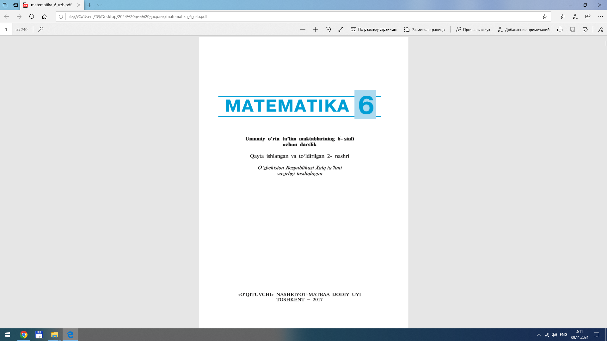Open Прочесть вслух read aloud feature
The width and height of the screenshot is (607, 341).
[473, 29]
